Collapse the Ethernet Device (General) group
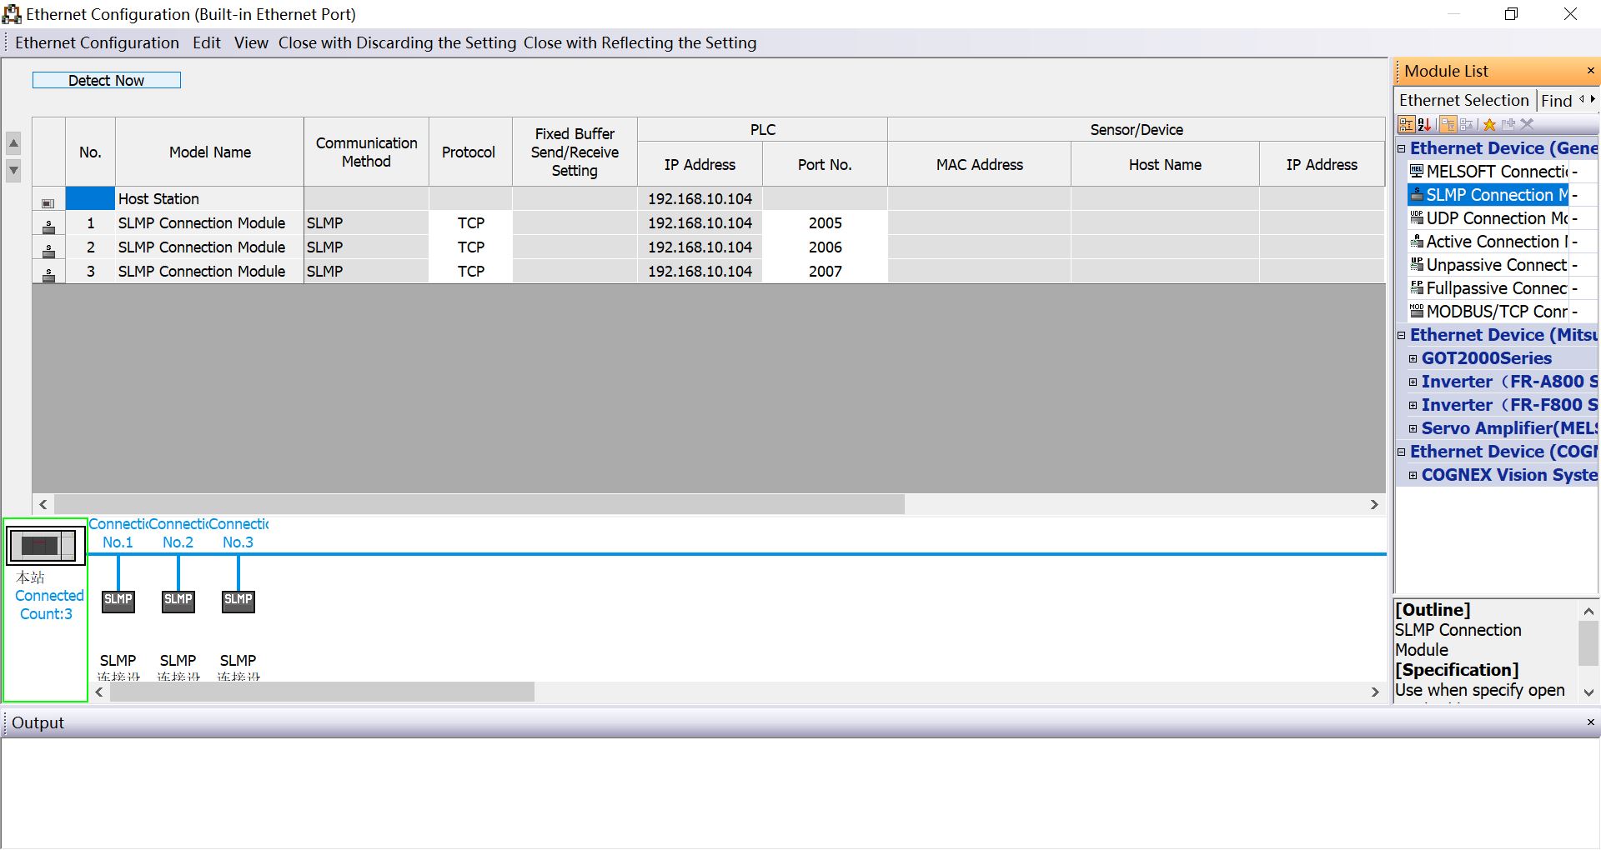 coord(1400,148)
